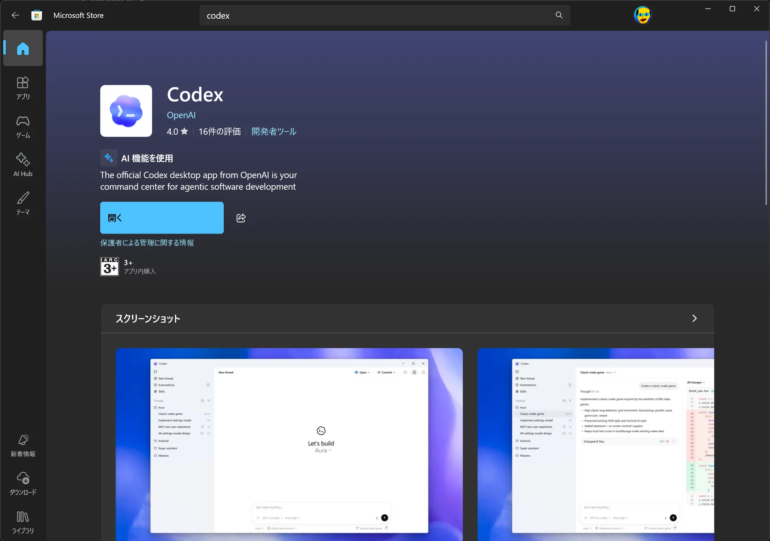Click the Codex app icon

(x=126, y=111)
